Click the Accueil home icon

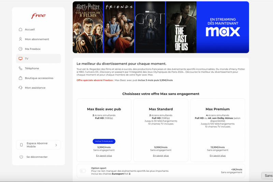click(20, 29)
